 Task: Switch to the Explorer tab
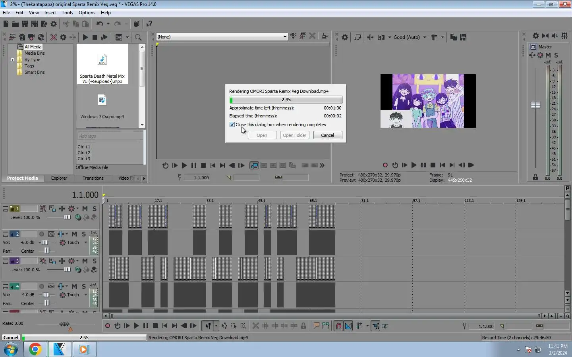(59, 178)
